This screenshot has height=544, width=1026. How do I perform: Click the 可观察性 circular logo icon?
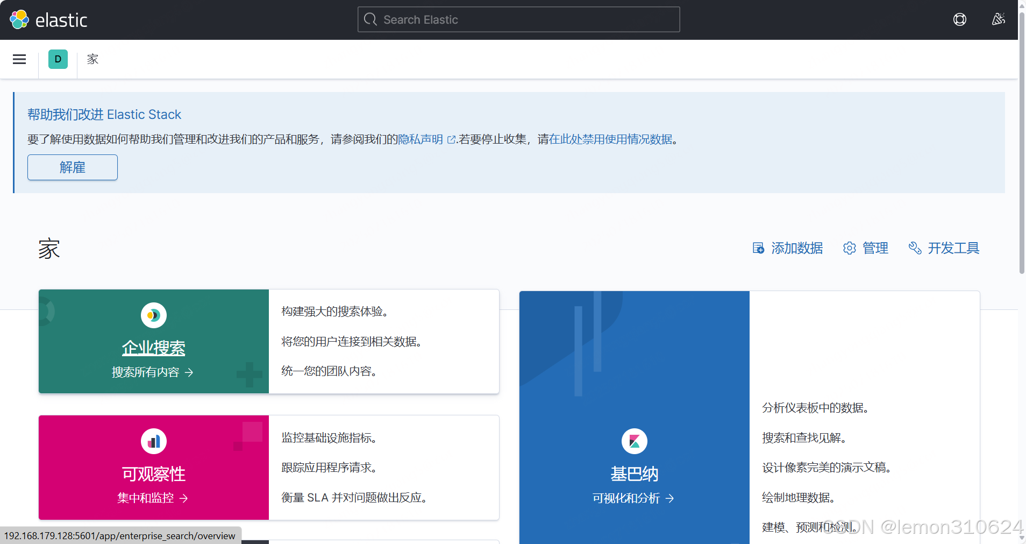pos(154,441)
